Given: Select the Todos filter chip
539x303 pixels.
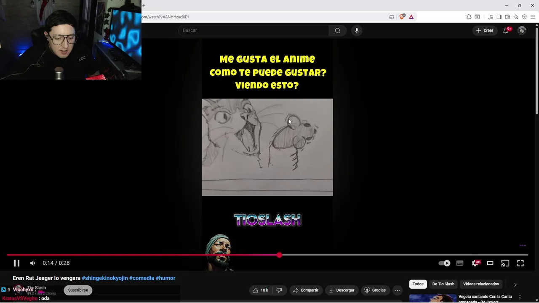Looking at the screenshot, I should (x=418, y=284).
